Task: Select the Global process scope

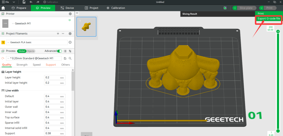Action: tap(21, 51)
